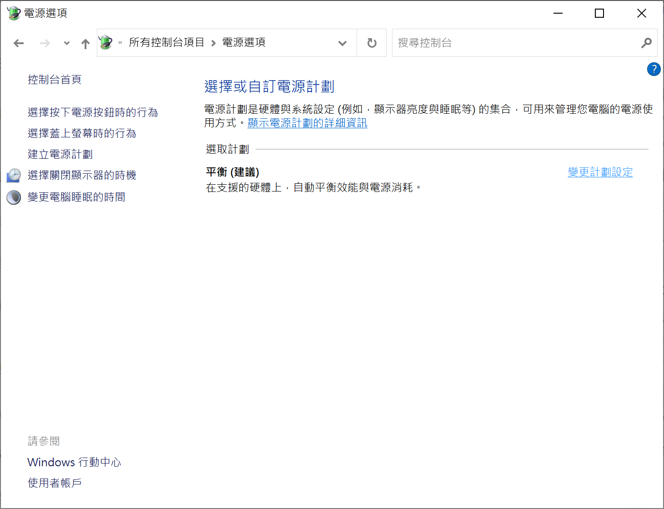
Task: Click the forward navigation arrow
Action: (45, 43)
